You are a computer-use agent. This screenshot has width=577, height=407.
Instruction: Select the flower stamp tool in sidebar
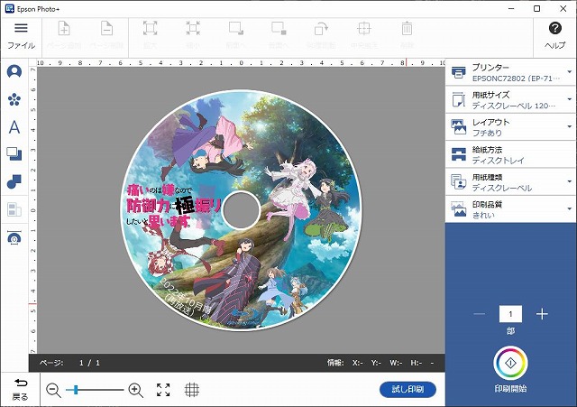coord(14,99)
